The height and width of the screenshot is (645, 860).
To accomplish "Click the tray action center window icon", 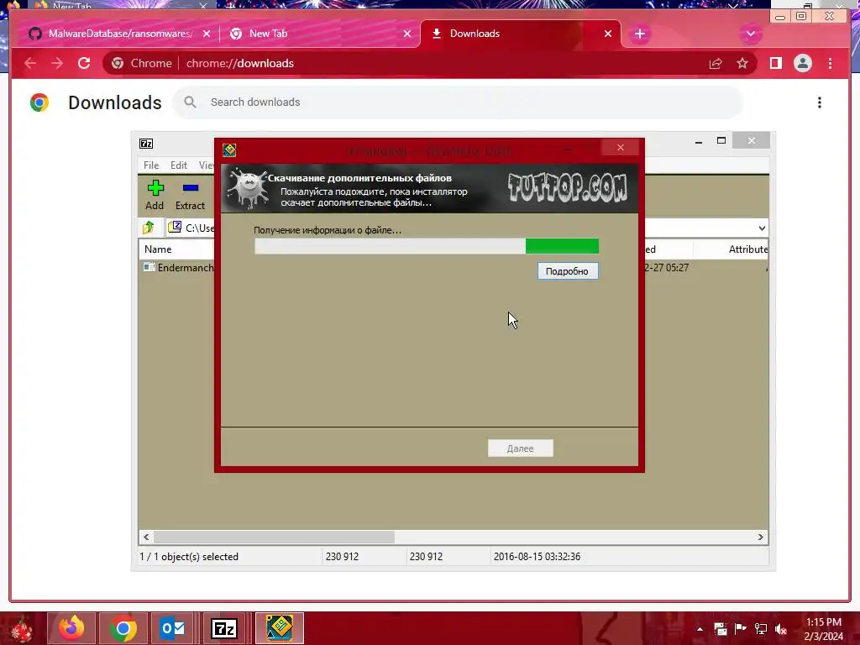I will point(720,629).
